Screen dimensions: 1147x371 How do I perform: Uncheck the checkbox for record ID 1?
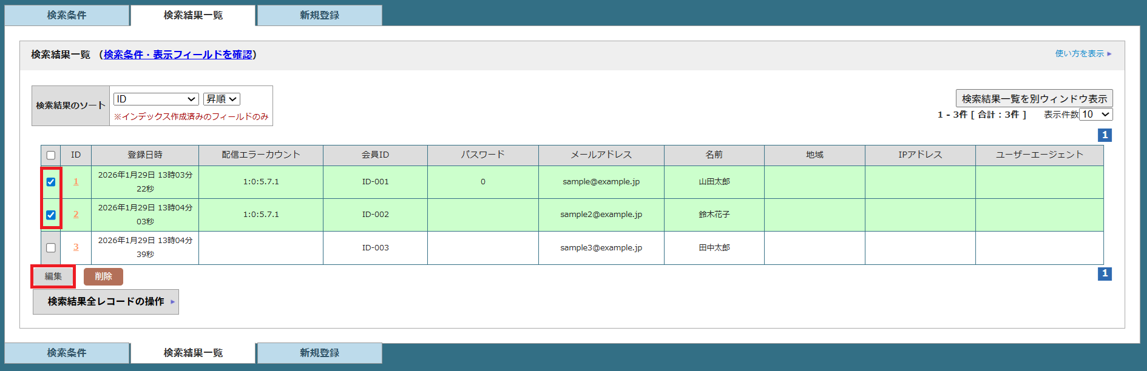click(x=51, y=182)
